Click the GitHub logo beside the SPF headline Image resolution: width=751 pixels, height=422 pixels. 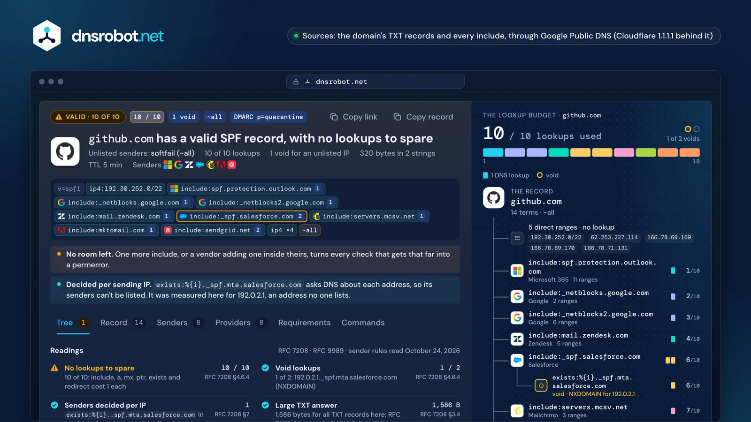coord(65,151)
